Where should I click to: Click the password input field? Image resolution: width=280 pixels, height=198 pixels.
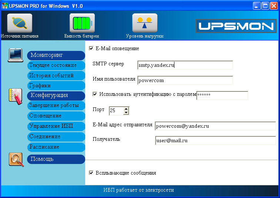[x=222, y=95]
